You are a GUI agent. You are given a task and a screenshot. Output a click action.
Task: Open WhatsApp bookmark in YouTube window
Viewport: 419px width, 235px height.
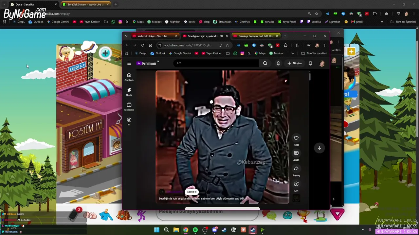[x=235, y=53]
